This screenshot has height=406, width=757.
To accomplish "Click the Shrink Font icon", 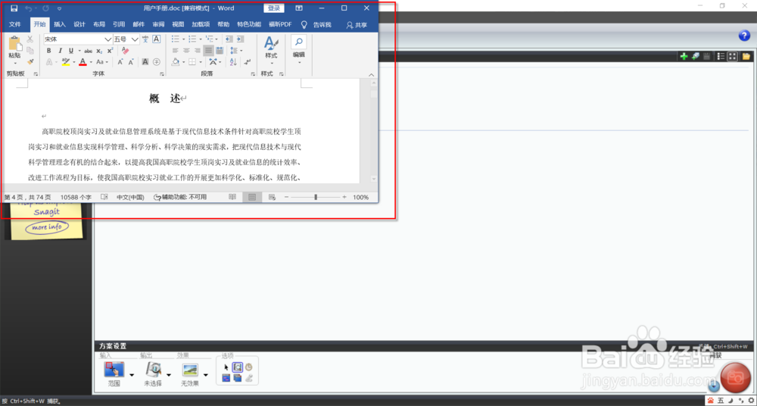I will click(131, 62).
